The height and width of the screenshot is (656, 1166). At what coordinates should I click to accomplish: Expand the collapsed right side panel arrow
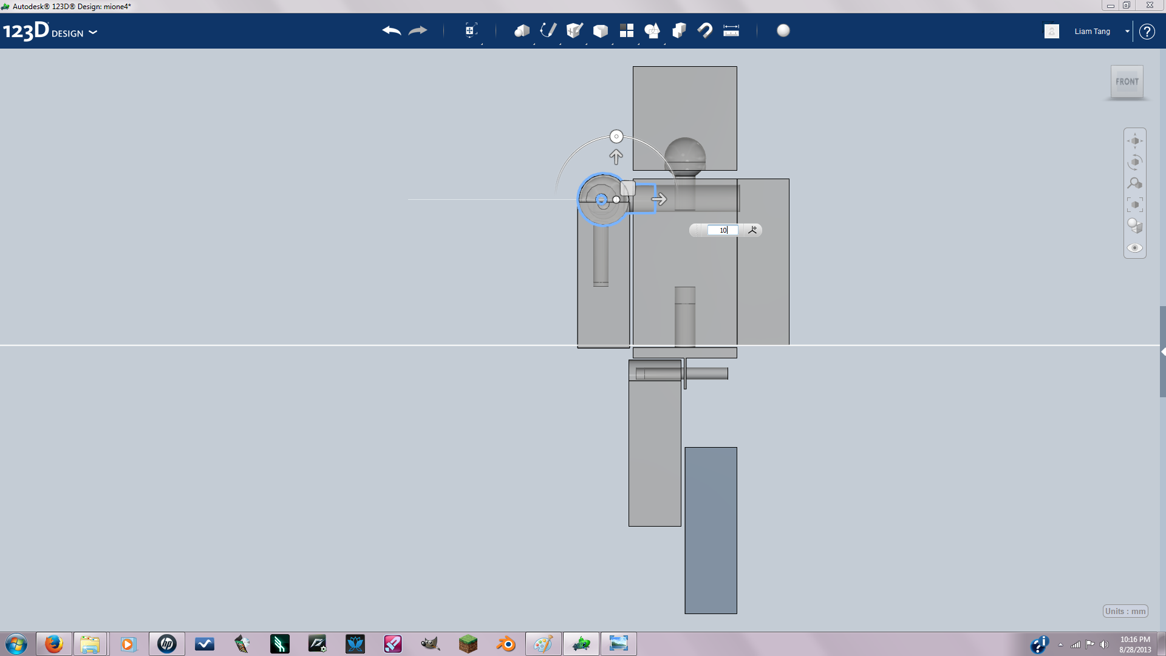click(x=1162, y=352)
